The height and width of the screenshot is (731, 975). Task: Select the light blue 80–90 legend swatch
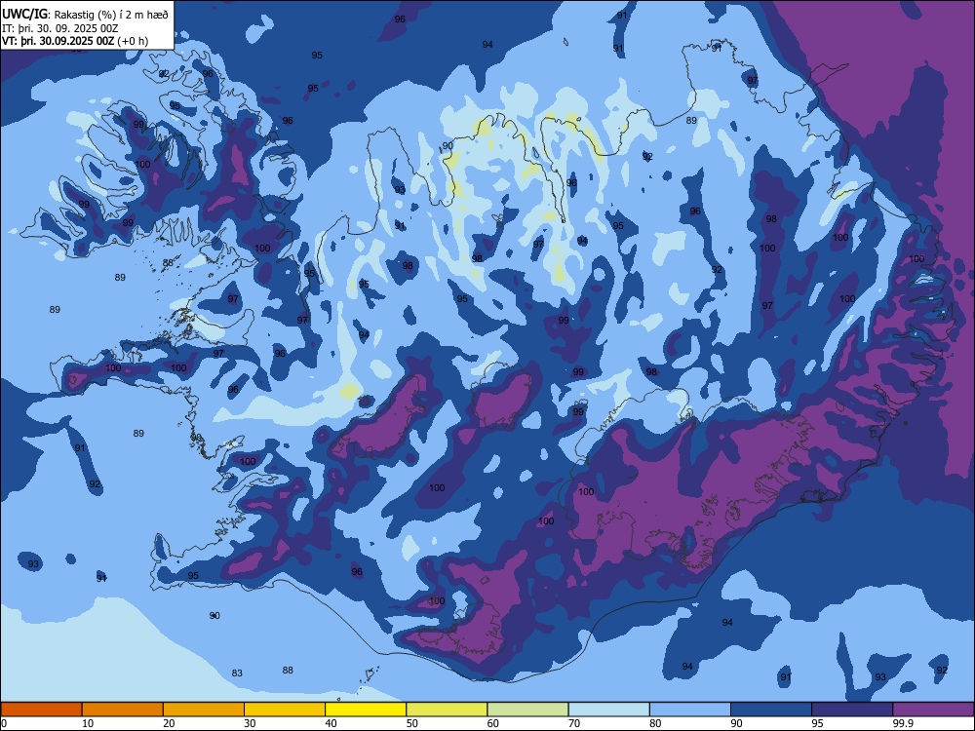(x=690, y=710)
